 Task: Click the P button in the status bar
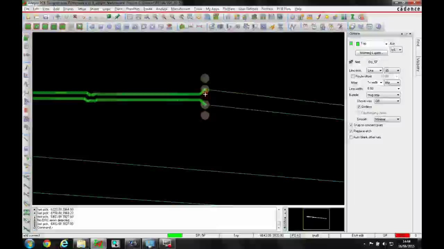coord(292,236)
